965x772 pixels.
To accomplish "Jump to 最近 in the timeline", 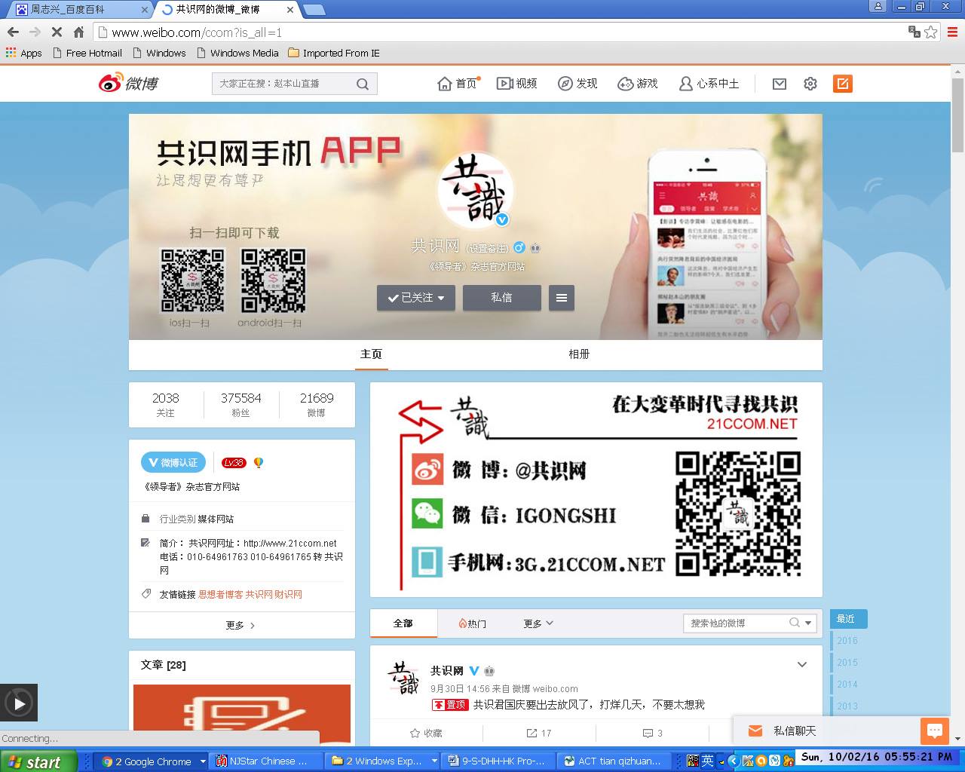I will click(x=848, y=619).
